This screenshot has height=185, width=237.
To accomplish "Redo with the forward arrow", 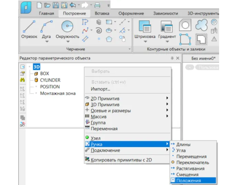I will click(85, 5).
